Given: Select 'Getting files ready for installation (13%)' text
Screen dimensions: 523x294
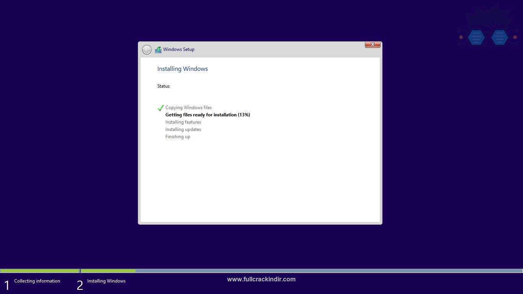Looking at the screenshot, I should click(x=208, y=115).
